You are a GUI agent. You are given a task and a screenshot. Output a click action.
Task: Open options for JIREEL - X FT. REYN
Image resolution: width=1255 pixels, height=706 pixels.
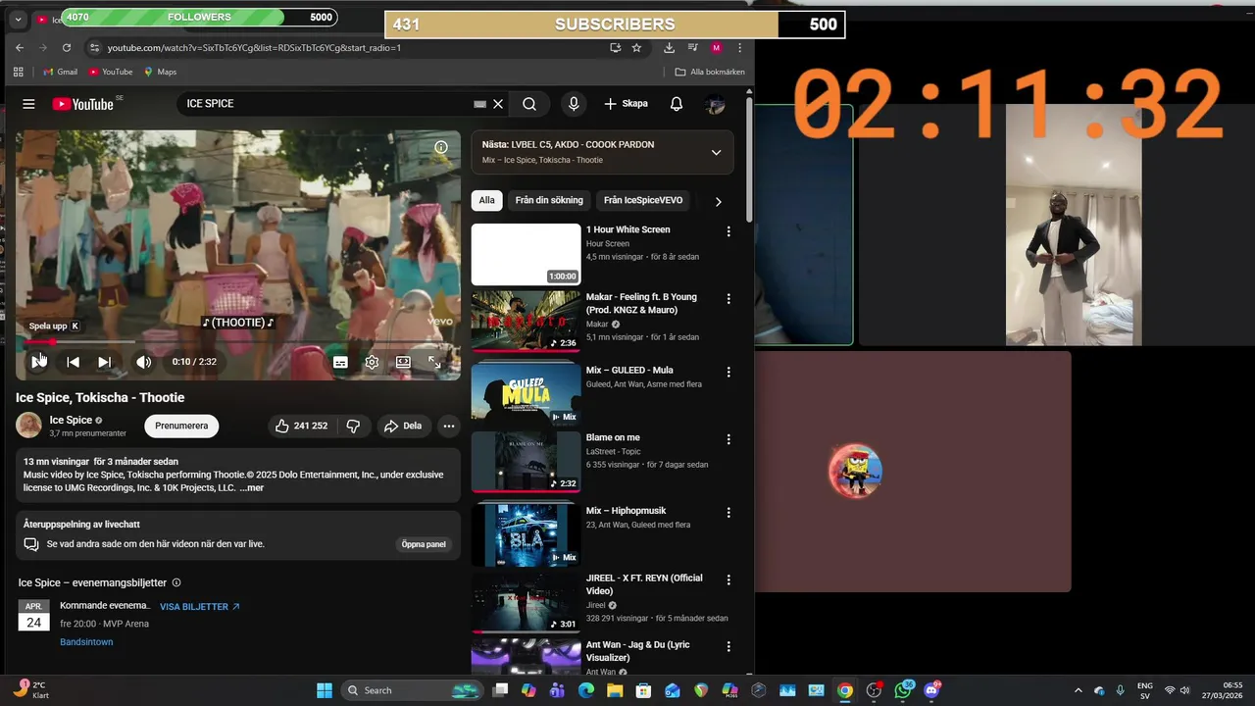tap(728, 580)
